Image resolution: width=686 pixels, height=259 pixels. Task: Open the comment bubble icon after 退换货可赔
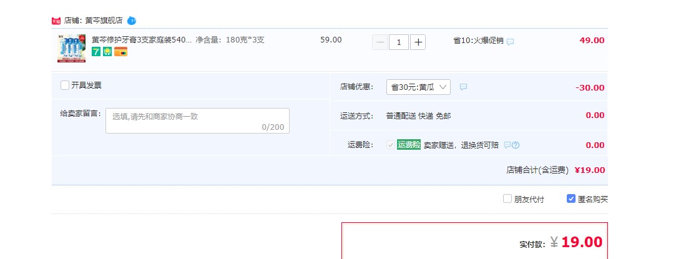(507, 145)
